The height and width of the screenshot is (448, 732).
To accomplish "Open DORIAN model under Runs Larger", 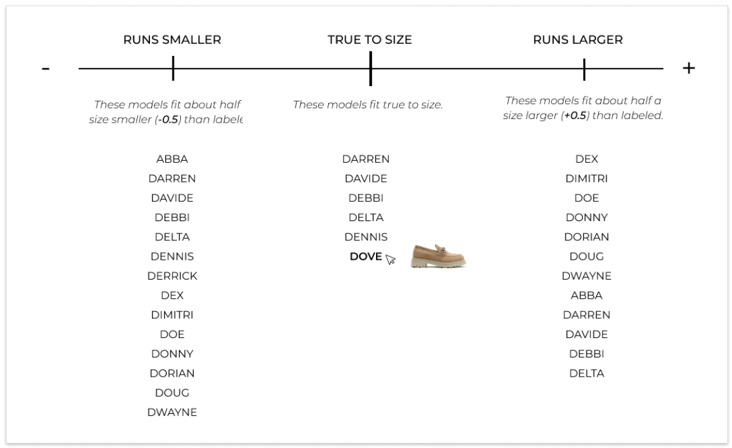I will (587, 237).
